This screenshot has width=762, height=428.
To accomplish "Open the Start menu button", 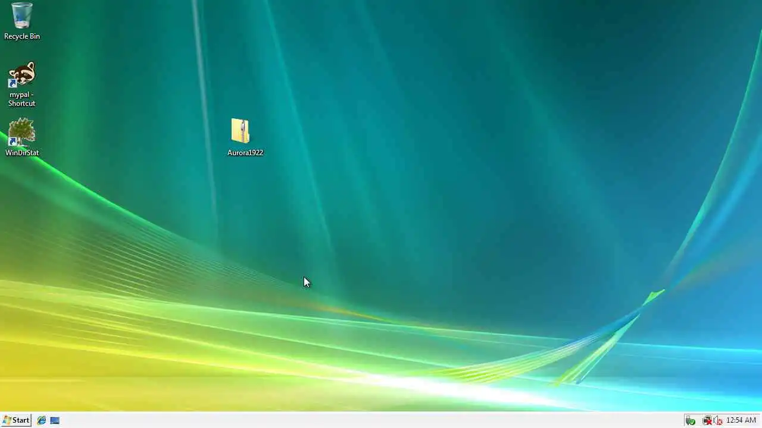I will [16, 420].
